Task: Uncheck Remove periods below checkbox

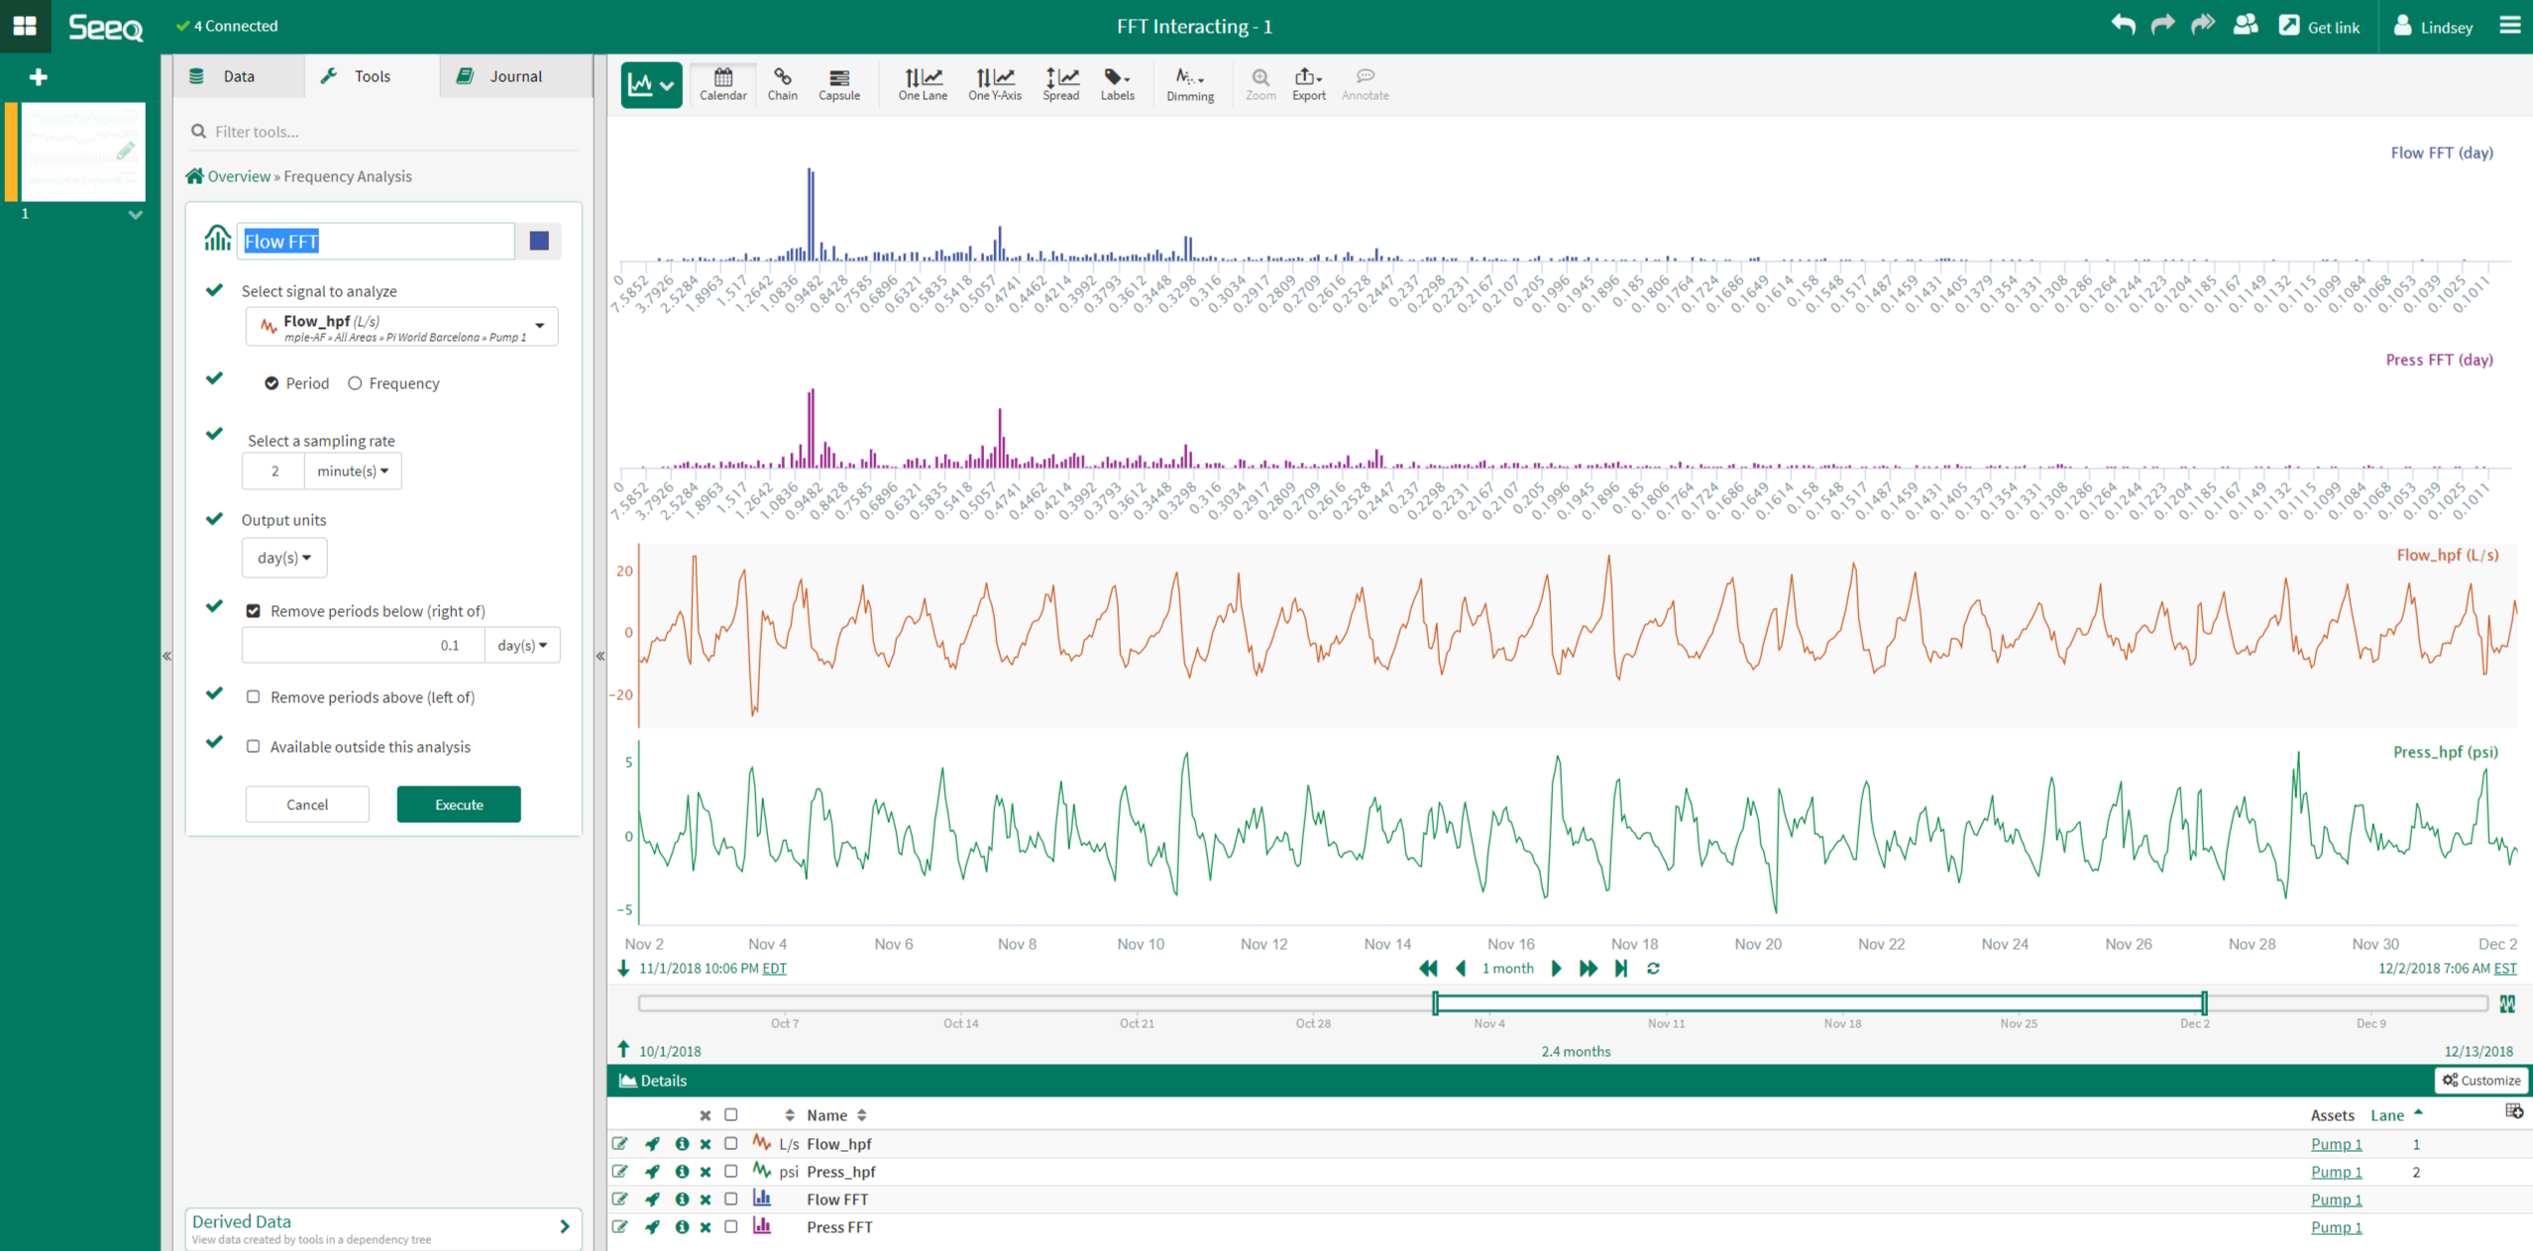Action: tap(254, 611)
